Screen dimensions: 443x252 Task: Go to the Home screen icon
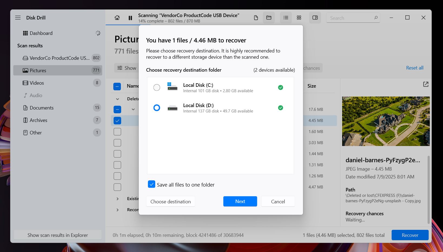tap(117, 18)
